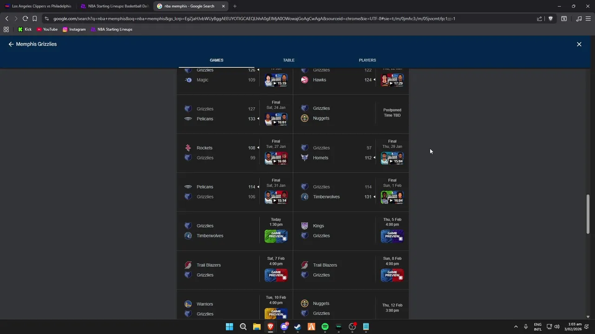Close the nba memphis Google Search tab
Image resolution: width=595 pixels, height=334 pixels.
[223, 6]
